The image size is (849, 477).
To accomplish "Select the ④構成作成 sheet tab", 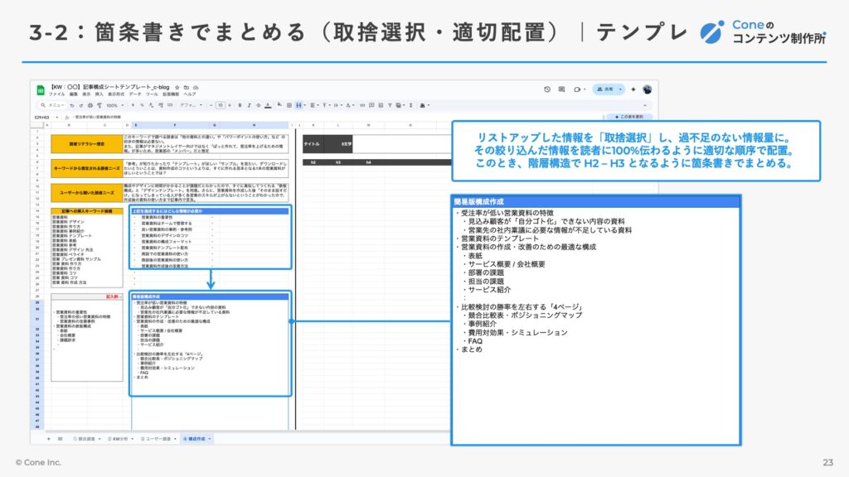I will click(196, 439).
